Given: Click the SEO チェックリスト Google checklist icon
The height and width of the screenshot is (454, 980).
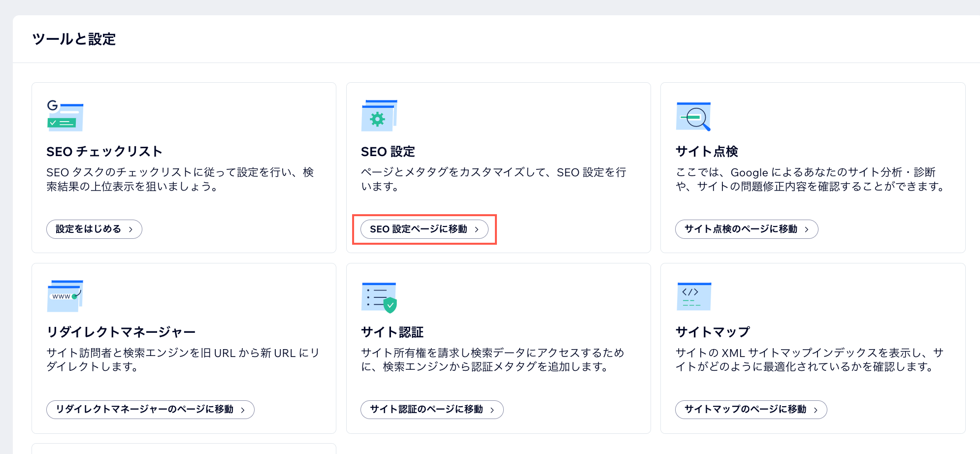Looking at the screenshot, I should pyautogui.click(x=65, y=116).
